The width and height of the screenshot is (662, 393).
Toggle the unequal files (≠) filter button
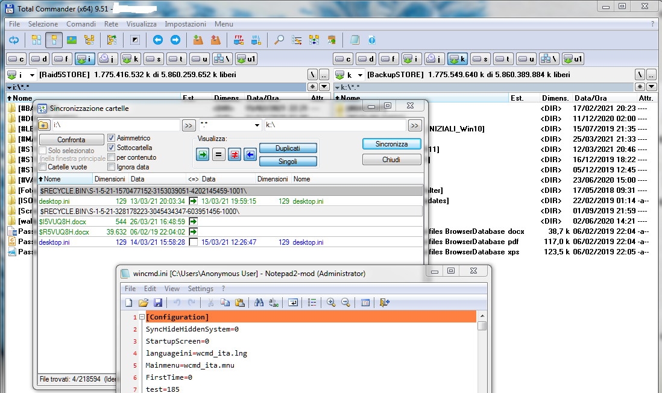pos(235,154)
